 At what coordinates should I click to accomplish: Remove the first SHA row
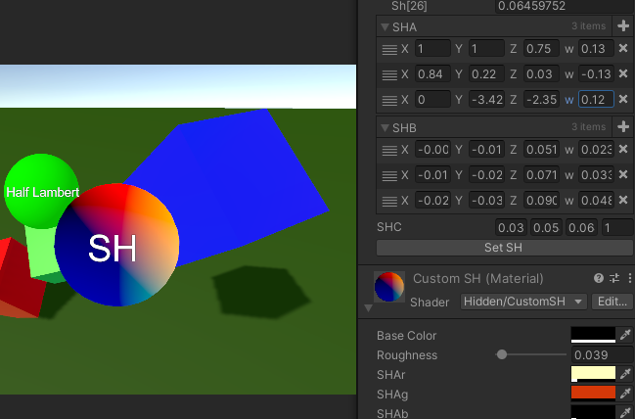[x=623, y=49]
